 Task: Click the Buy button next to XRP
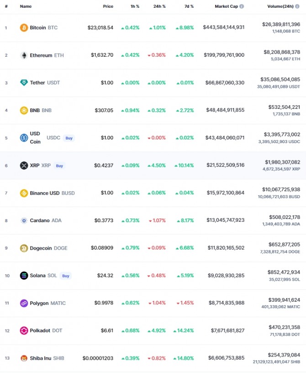pyautogui.click(x=59, y=166)
